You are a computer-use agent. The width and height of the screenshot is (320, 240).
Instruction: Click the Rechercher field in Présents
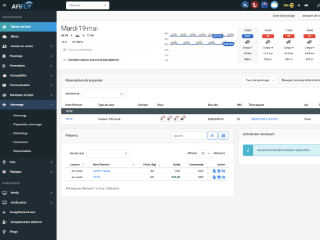(x=108, y=153)
